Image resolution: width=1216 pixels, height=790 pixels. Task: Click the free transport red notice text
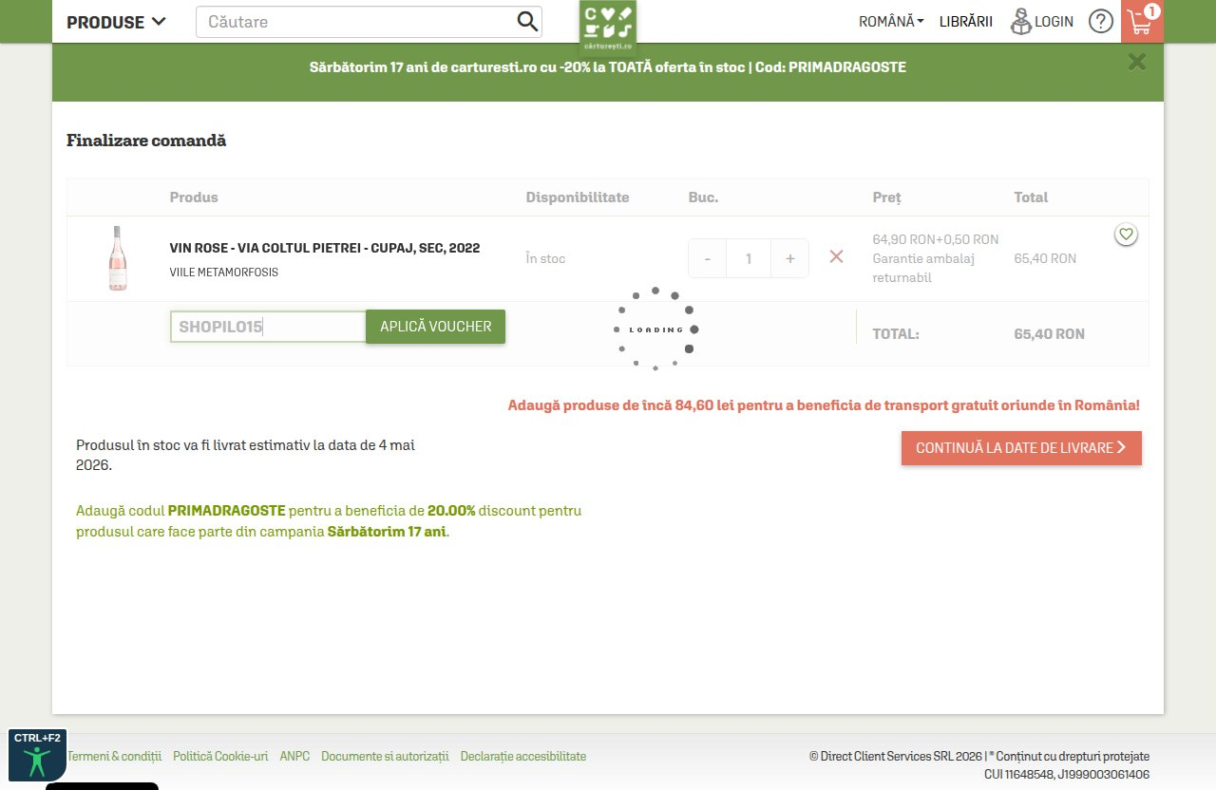pos(824,404)
